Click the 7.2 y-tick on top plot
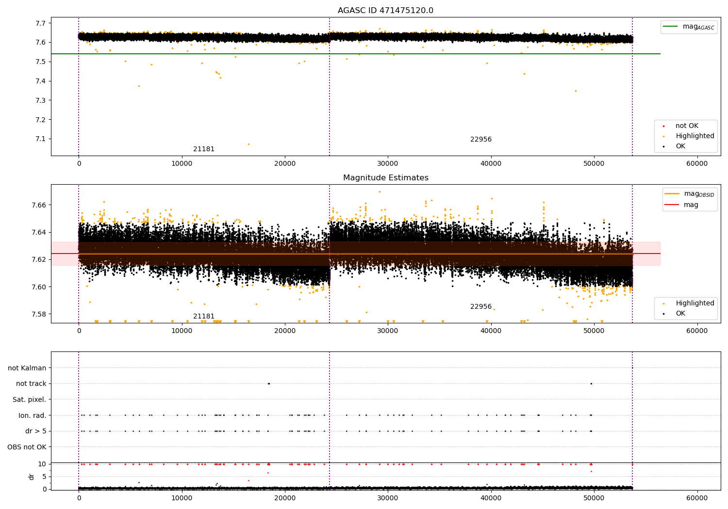728x509 pixels. point(41,120)
